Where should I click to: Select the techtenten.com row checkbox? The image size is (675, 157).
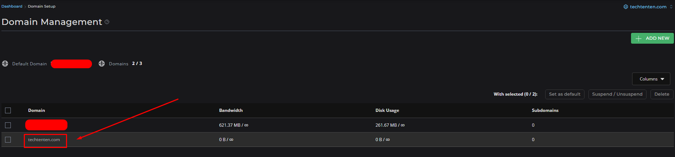pyautogui.click(x=8, y=140)
